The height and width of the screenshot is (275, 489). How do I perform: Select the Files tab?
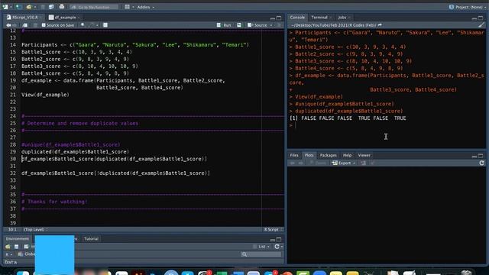[294, 155]
